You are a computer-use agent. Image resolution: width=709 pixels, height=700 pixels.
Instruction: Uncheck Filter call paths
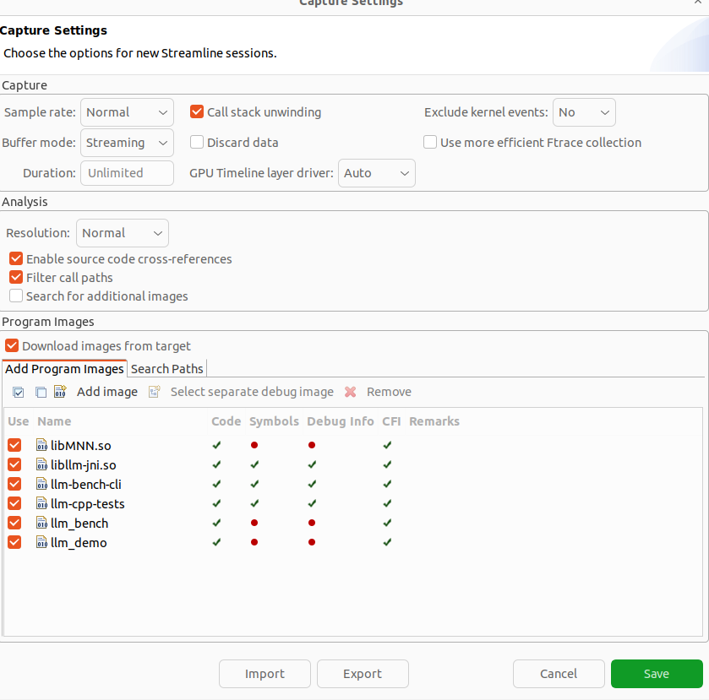[16, 277]
